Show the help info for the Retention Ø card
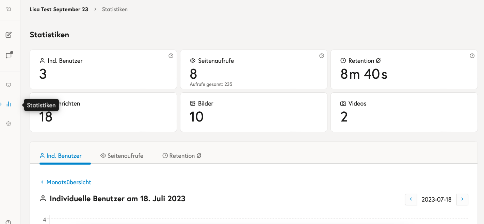Viewport: 484px width, 224px height. point(472,56)
